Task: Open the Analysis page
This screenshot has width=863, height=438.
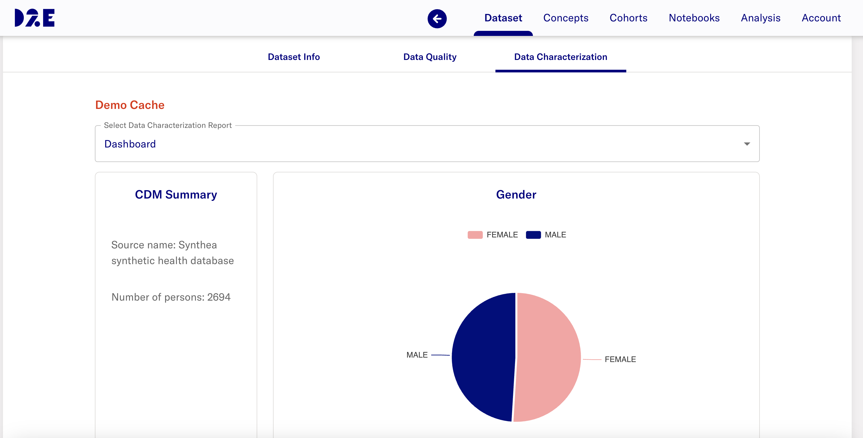Action: [x=760, y=18]
